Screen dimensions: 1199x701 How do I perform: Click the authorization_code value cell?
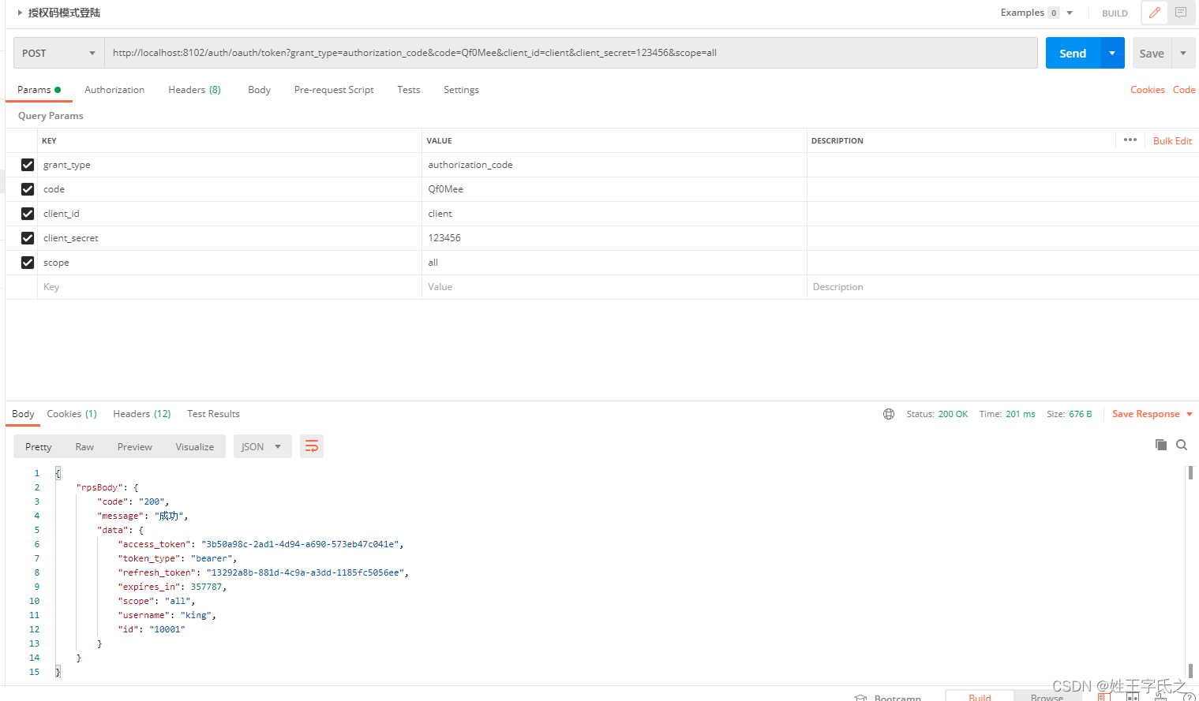(614, 165)
